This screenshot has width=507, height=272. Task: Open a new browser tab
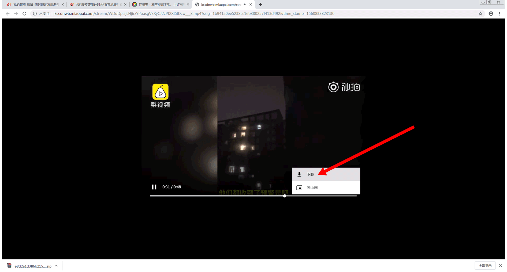pos(260,5)
